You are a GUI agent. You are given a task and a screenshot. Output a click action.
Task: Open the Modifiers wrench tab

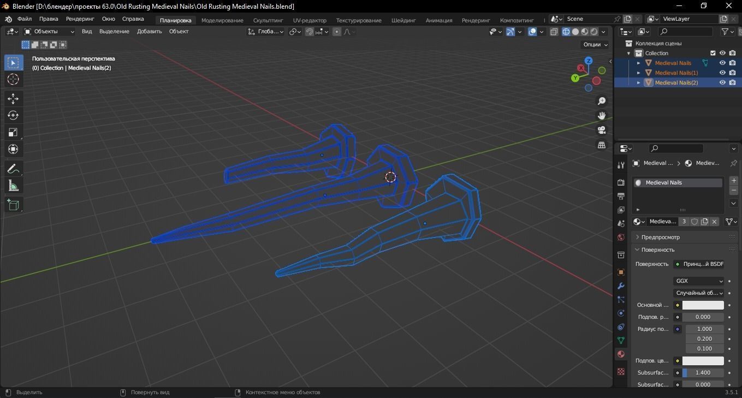pyautogui.click(x=621, y=286)
